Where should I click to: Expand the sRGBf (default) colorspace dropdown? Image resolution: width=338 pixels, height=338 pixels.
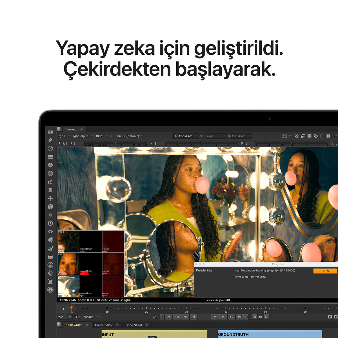pyautogui.click(x=129, y=136)
